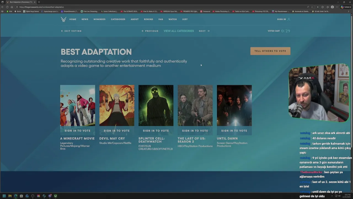Open Scene Collections bookmark
Screen dimensions: 353x199
pos(109,11)
